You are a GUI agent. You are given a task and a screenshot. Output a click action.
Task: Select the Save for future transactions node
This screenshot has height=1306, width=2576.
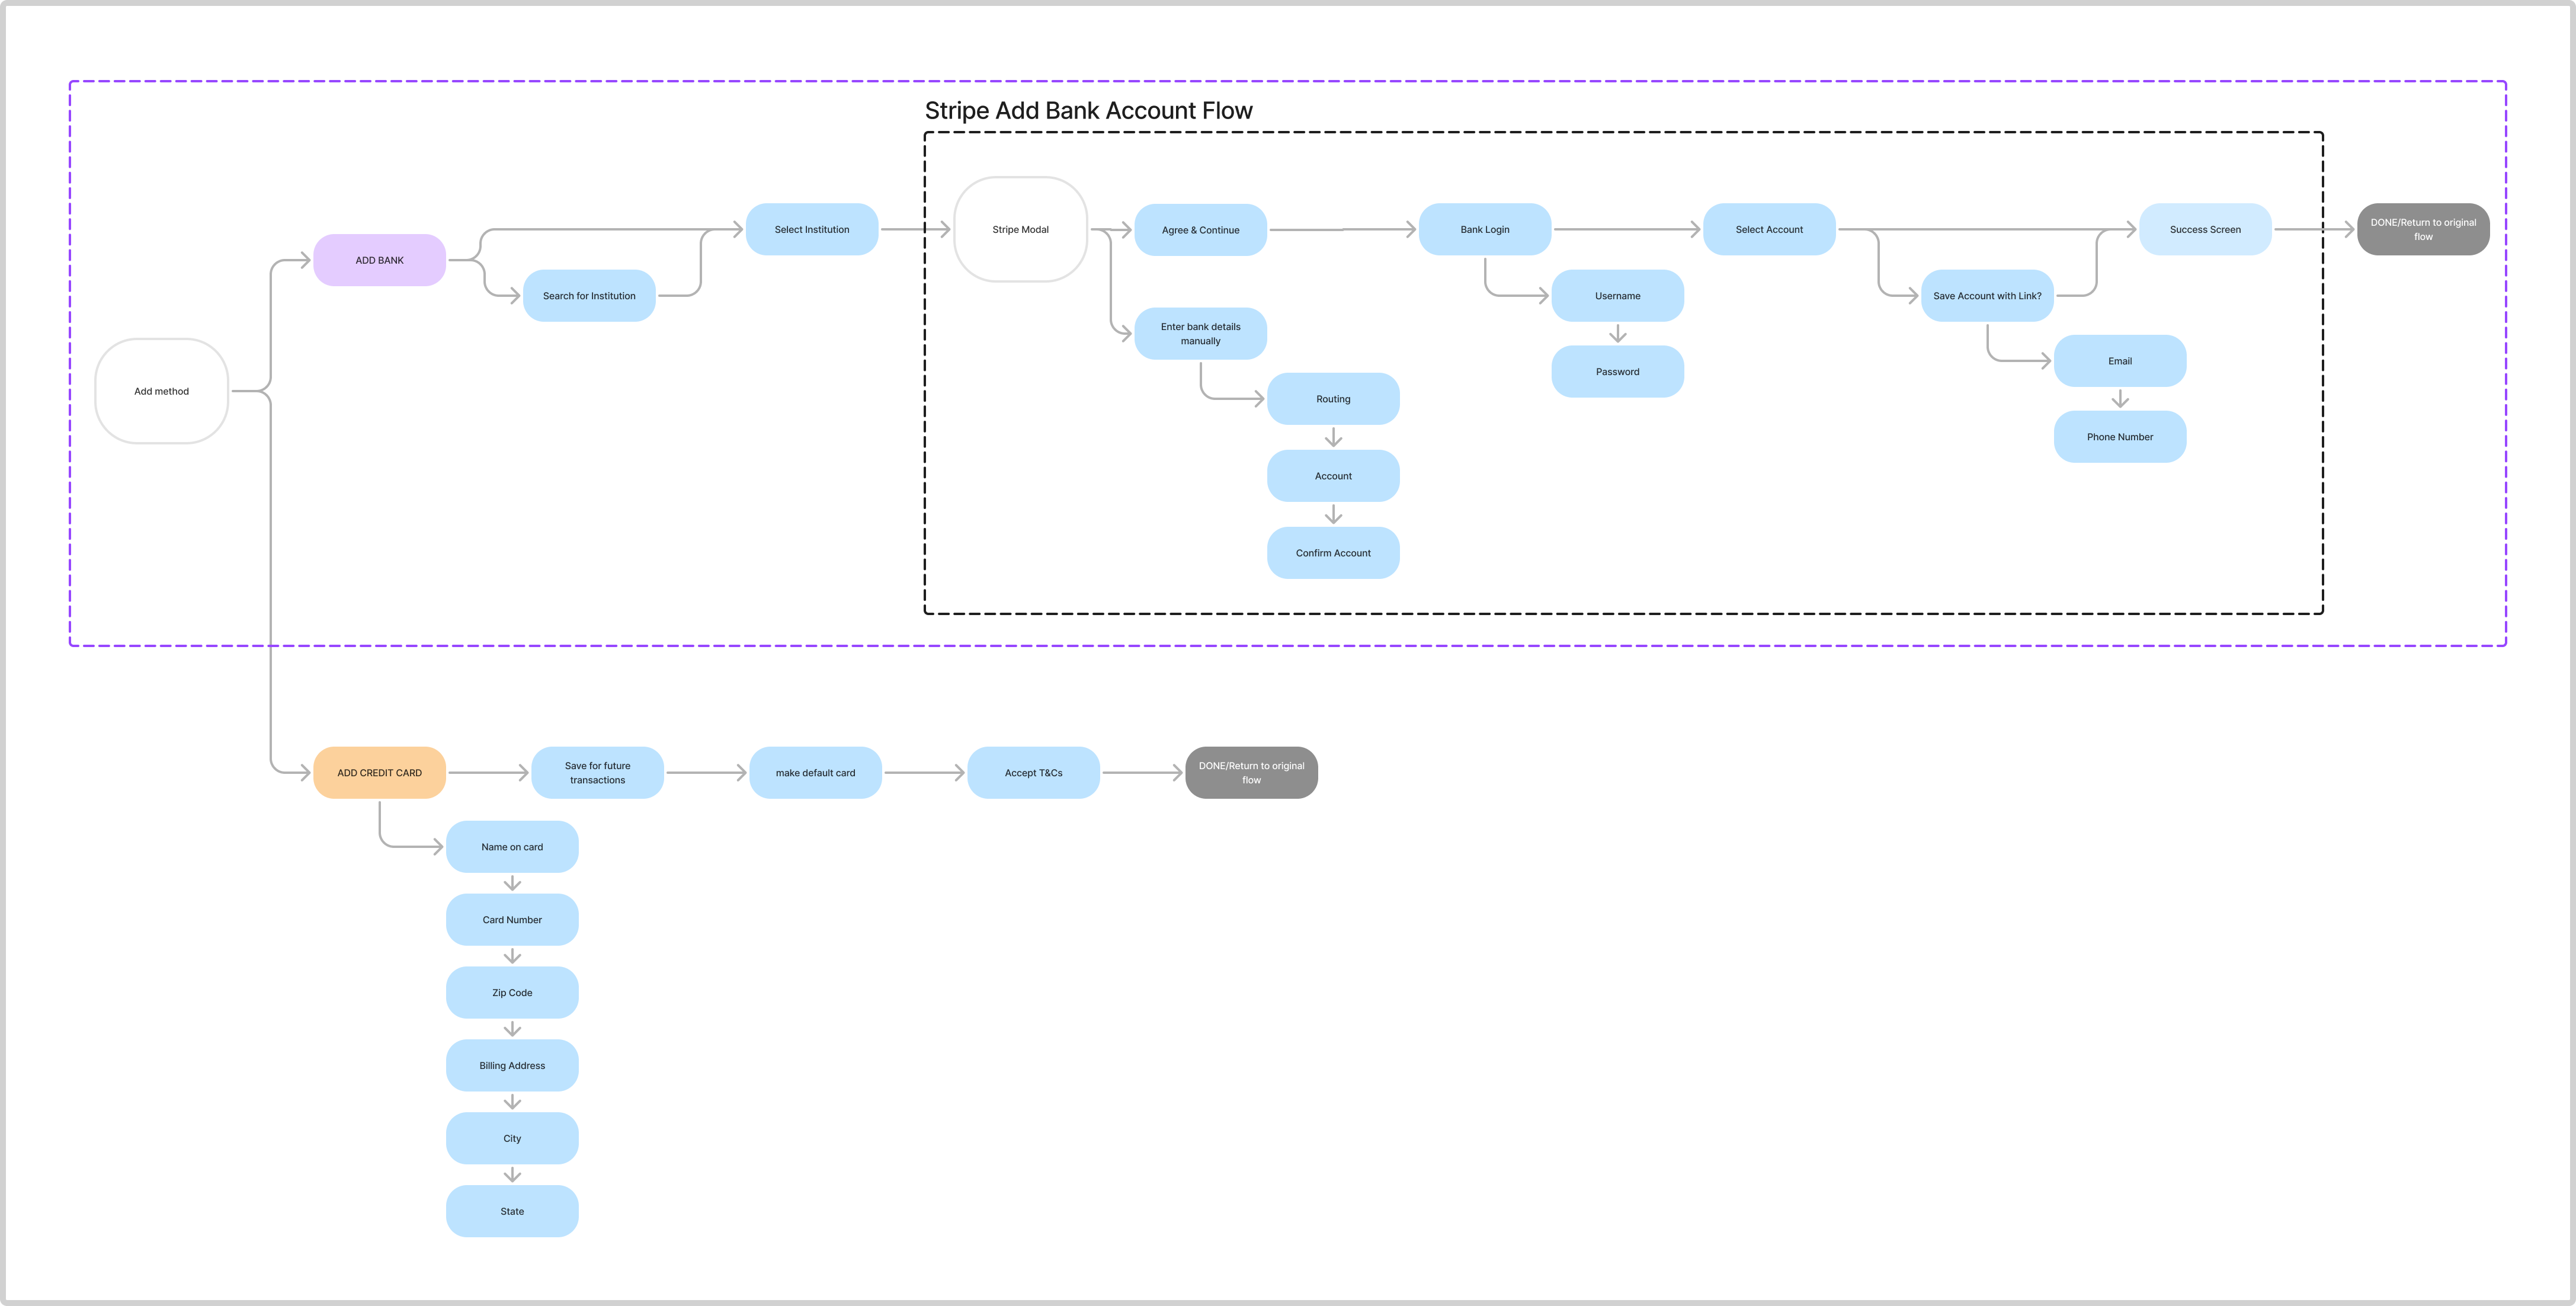pos(597,773)
